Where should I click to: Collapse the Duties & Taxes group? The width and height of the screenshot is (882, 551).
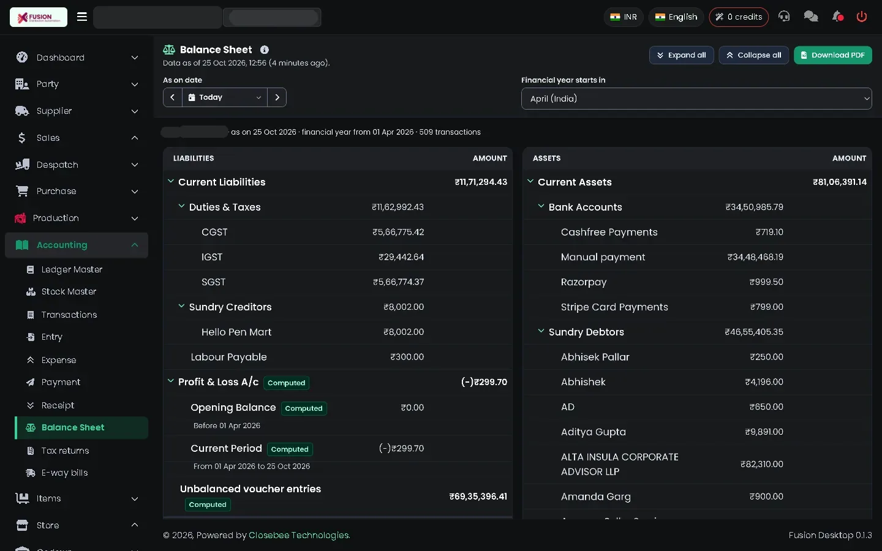tap(181, 206)
